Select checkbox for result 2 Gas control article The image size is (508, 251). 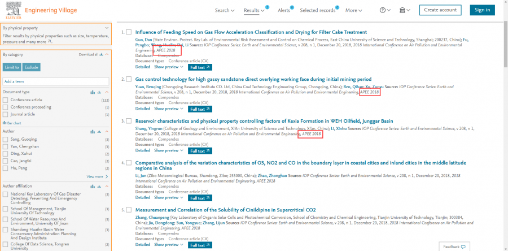[129, 79]
